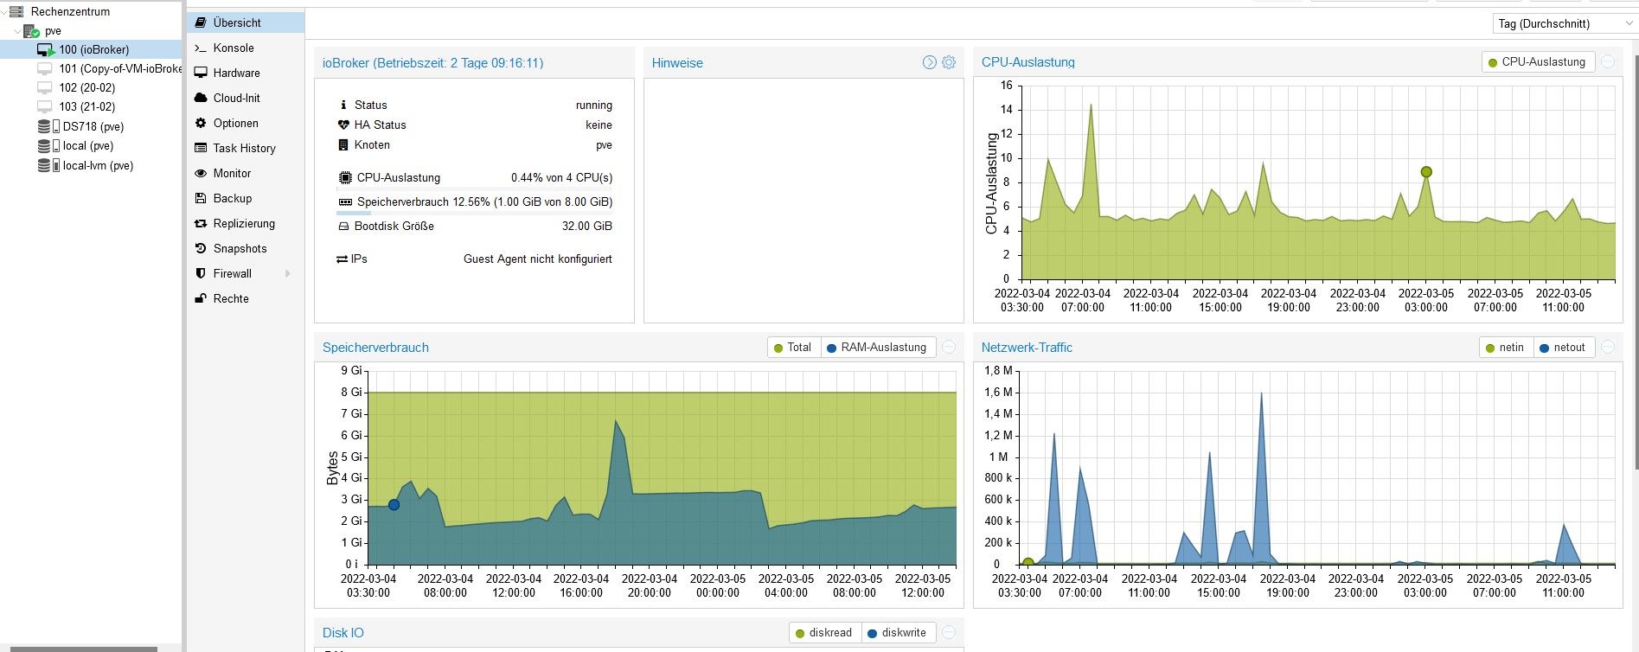Click the highlighted CPU chart data point
Viewport: 1639px width, 652px height.
(1426, 172)
